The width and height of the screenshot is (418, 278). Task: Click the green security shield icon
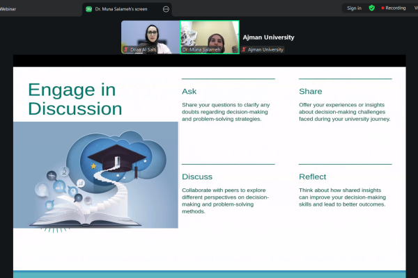[x=372, y=8]
